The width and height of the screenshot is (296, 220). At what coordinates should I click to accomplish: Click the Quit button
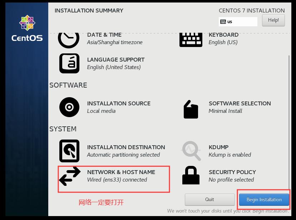(x=209, y=200)
